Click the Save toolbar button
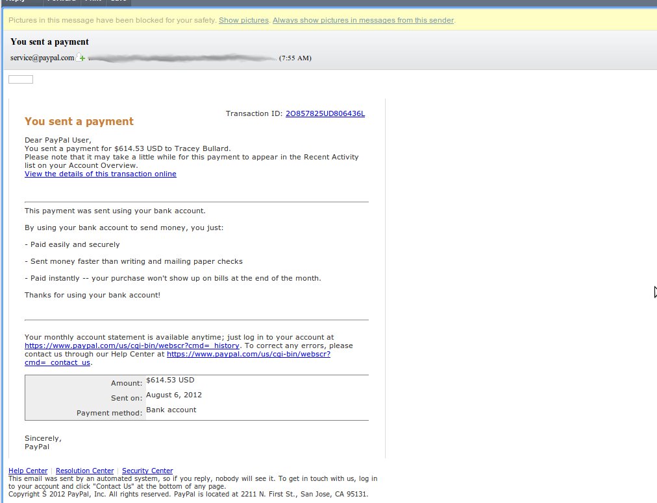657x503 pixels. point(119,2)
